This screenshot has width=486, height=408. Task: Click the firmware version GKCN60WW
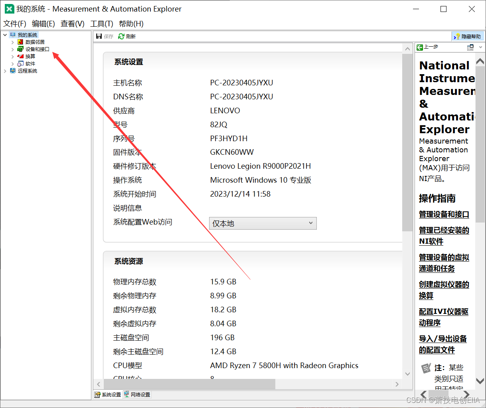232,152
